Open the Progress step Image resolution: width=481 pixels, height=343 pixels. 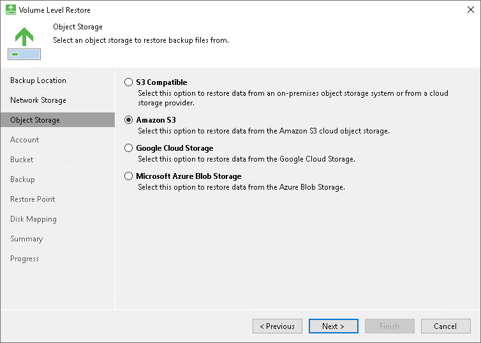coord(24,259)
